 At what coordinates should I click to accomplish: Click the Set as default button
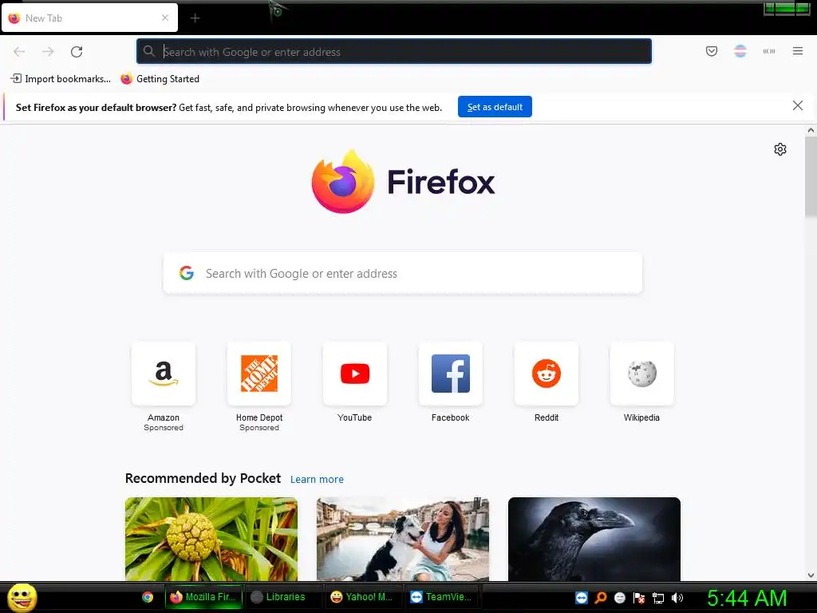(495, 107)
